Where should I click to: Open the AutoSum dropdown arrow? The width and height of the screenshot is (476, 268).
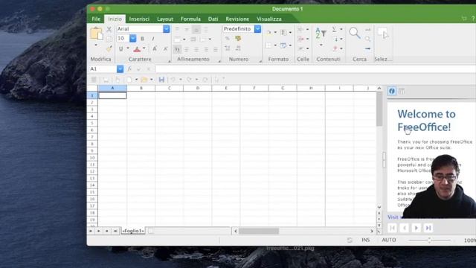click(341, 29)
